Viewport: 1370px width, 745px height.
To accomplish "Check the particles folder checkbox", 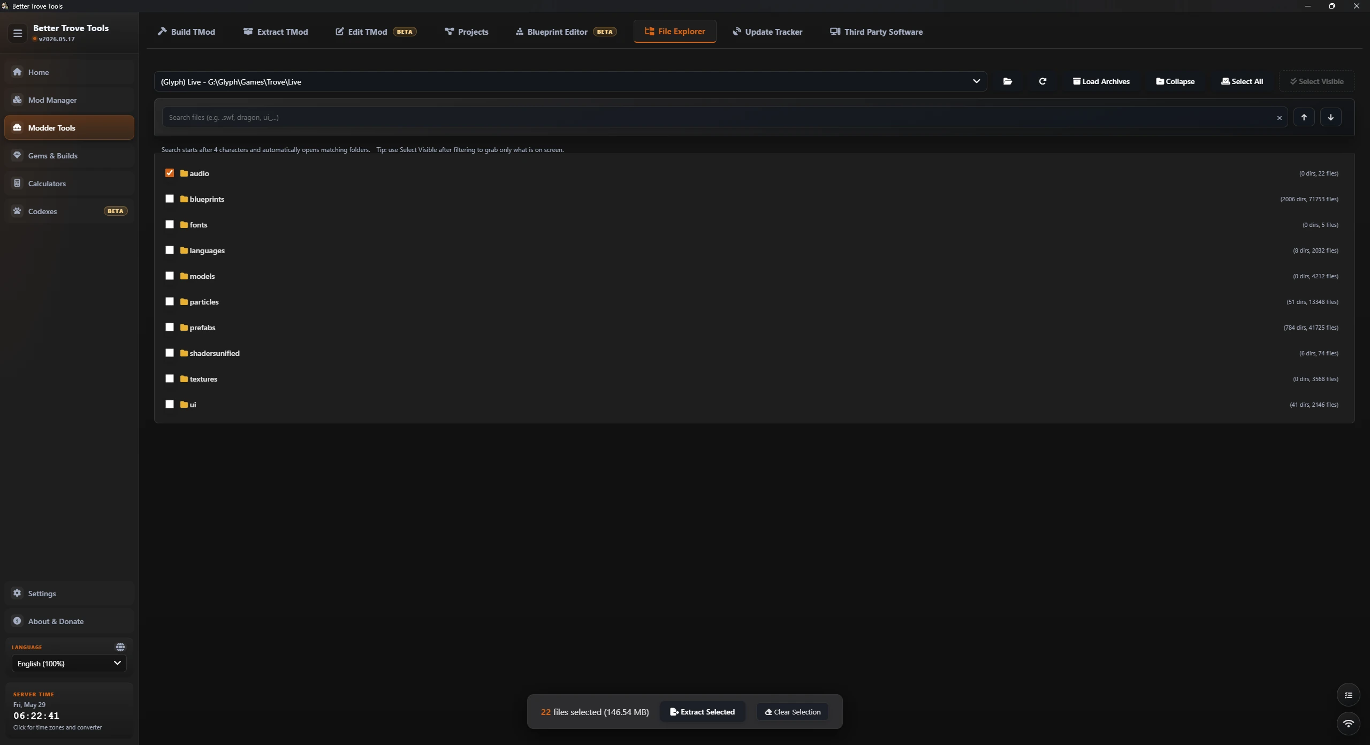I will pyautogui.click(x=170, y=301).
